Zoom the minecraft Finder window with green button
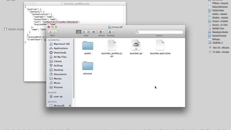 (56, 27)
